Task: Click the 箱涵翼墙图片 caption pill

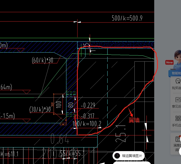Action: click(x=128, y=156)
